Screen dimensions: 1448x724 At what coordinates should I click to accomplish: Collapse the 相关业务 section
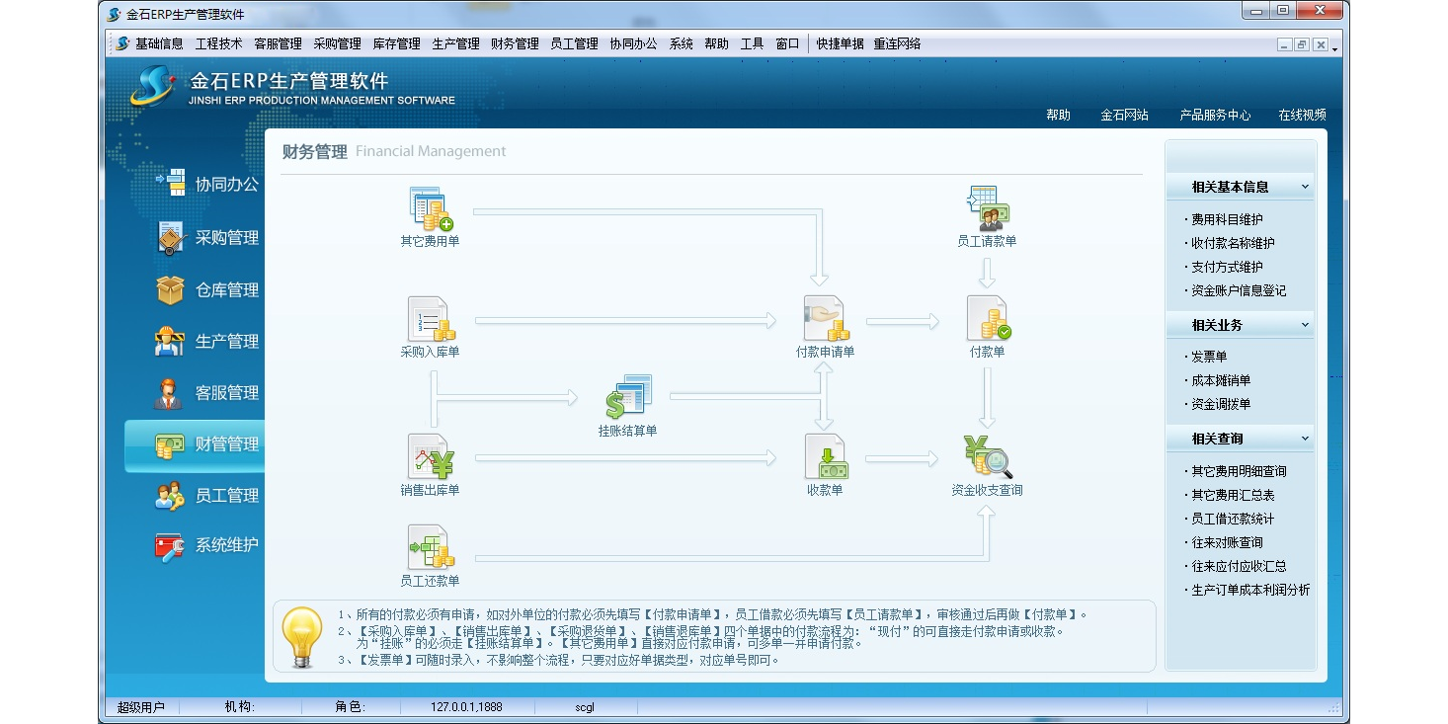[1305, 325]
